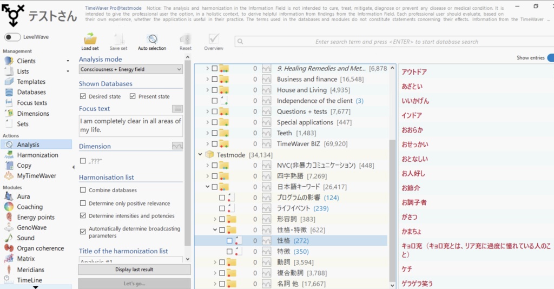Toggle the LevelWave switch

pyautogui.click(x=12, y=37)
